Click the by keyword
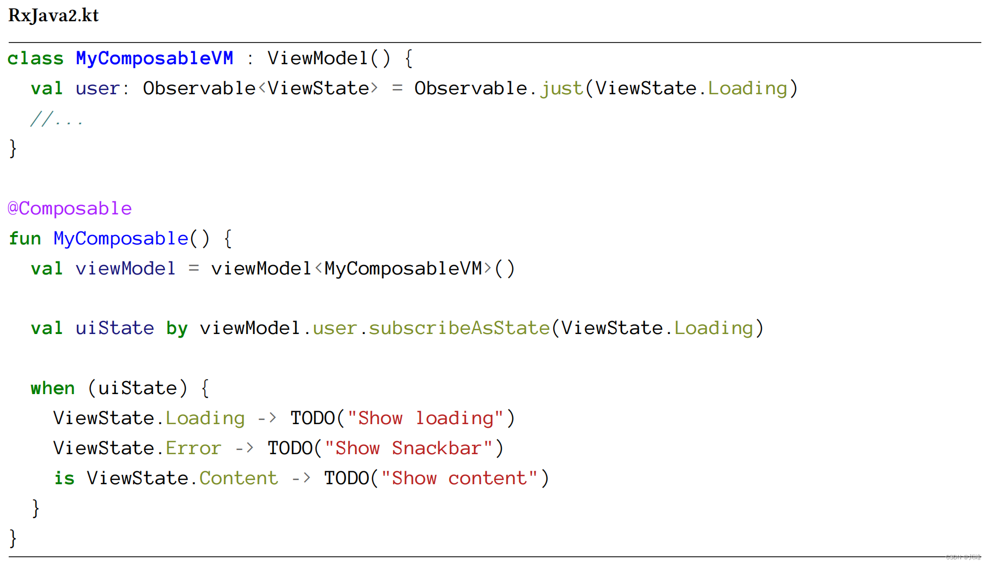Viewport: 989px width, 565px height. click(177, 328)
